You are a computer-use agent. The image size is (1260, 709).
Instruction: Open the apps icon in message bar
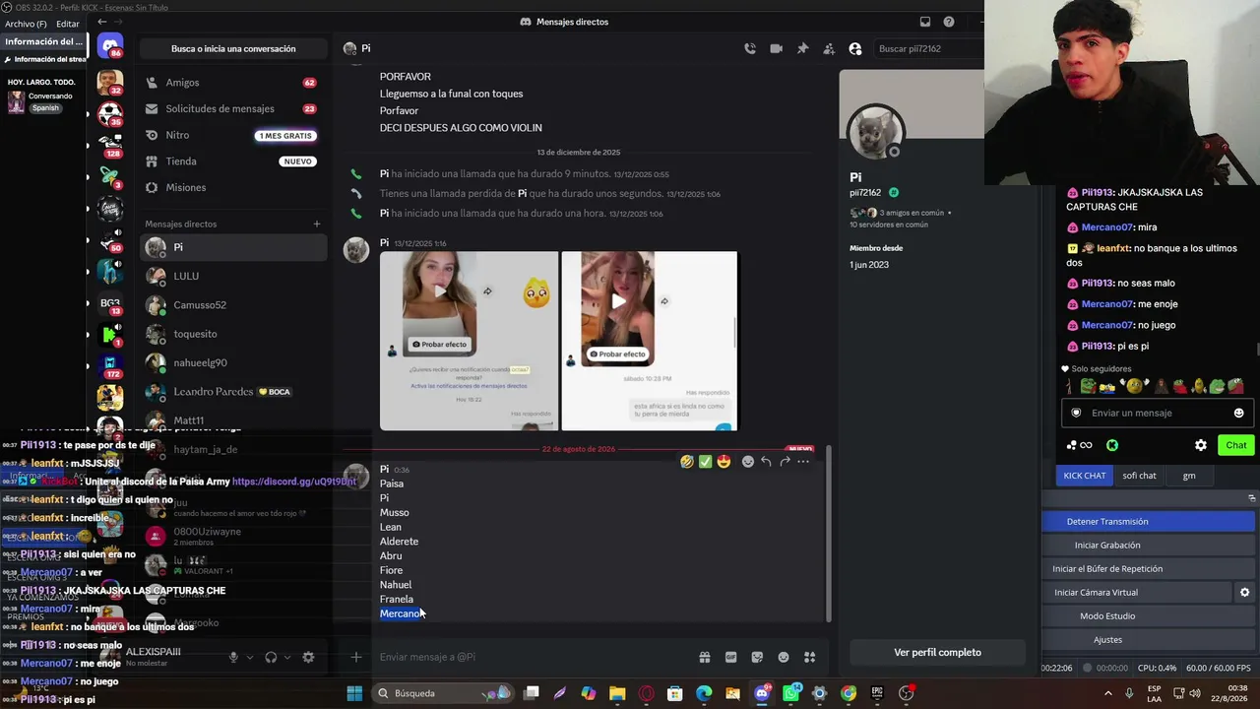point(810,657)
